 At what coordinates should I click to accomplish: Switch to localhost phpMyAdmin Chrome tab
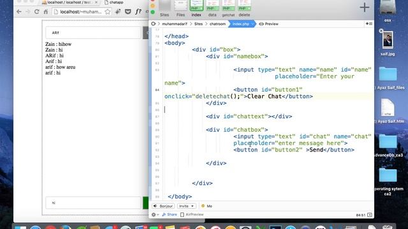click(68, 3)
